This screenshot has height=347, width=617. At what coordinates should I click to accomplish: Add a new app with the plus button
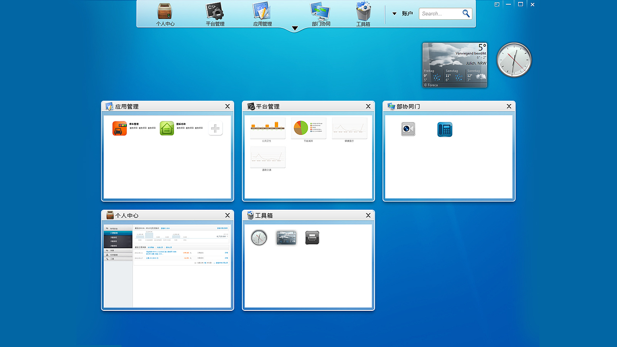click(x=215, y=128)
